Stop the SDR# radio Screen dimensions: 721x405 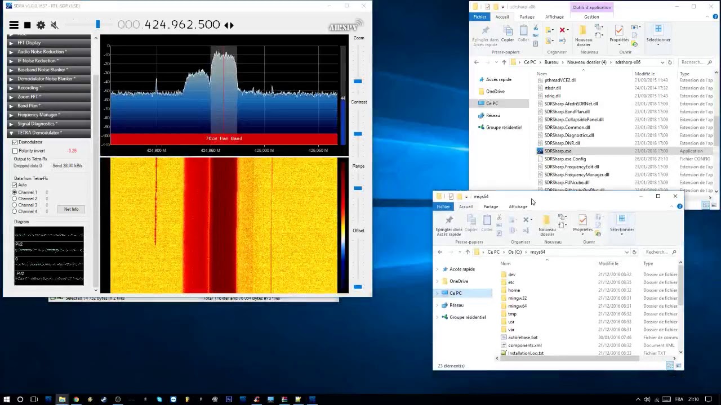click(x=27, y=25)
